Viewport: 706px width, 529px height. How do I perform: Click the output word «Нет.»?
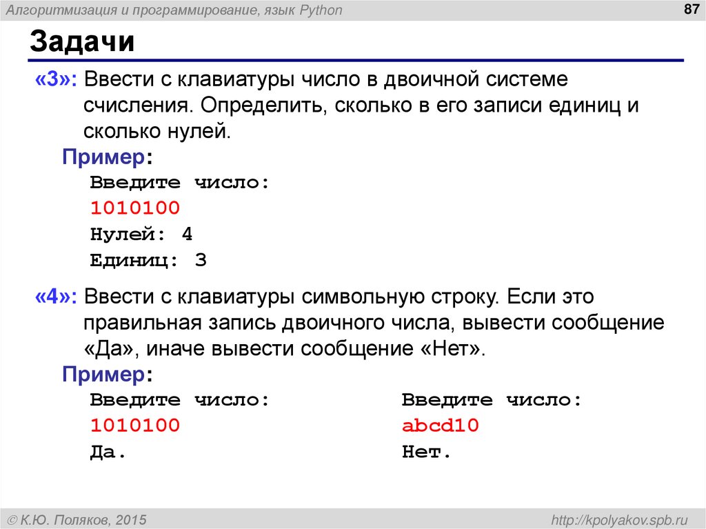(x=425, y=452)
